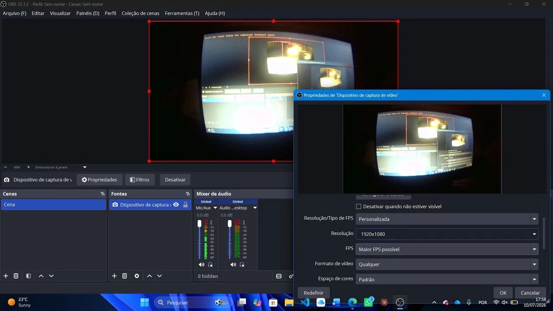Check 'Desativar quando não estiver visível' box

pyautogui.click(x=358, y=206)
